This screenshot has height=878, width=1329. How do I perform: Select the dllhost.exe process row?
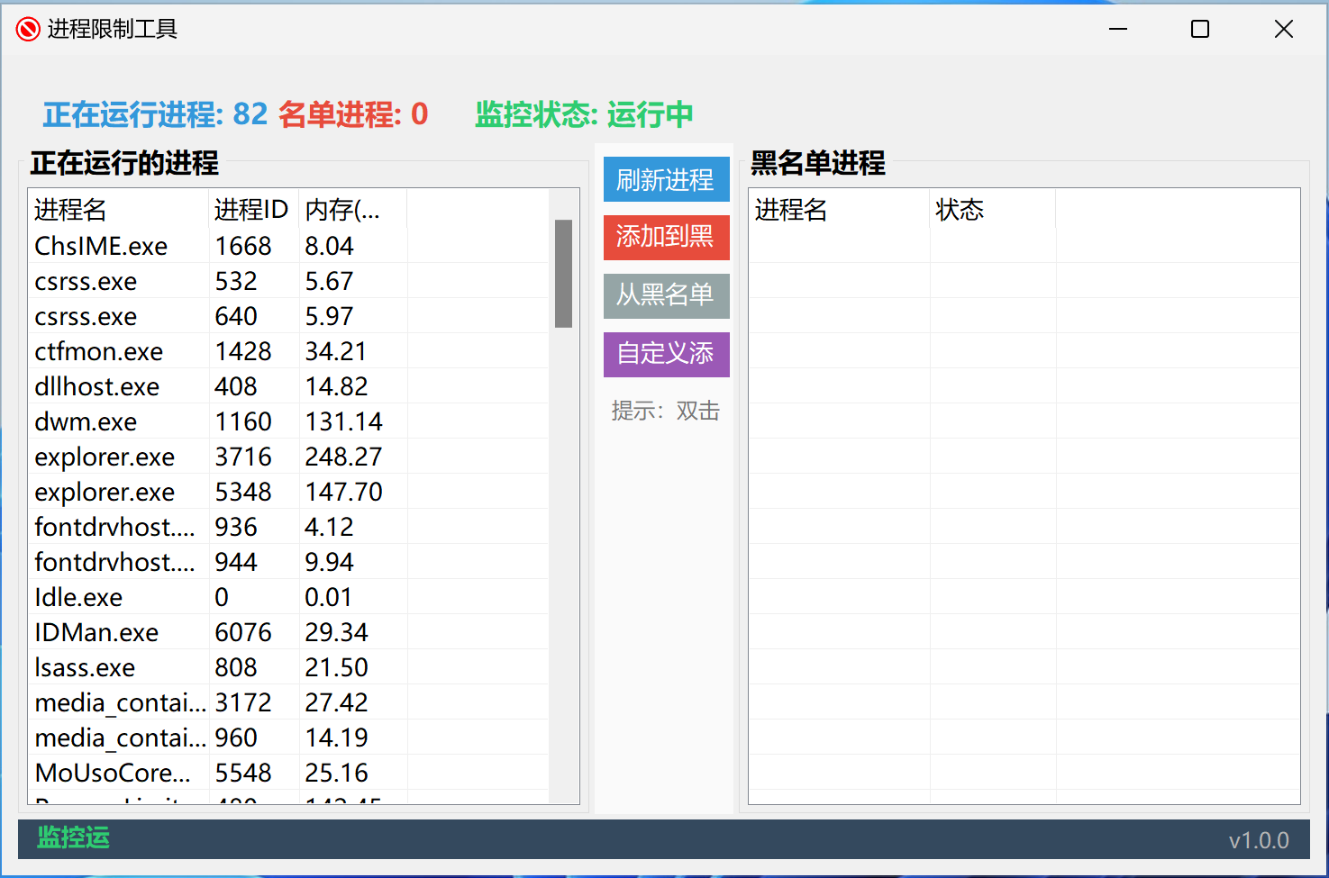click(288, 386)
